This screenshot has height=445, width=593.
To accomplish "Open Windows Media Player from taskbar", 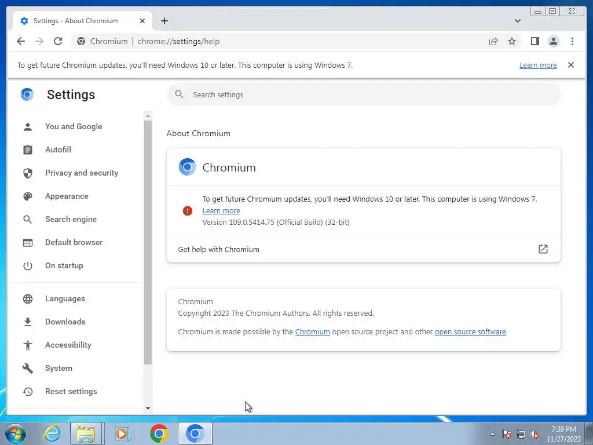I will point(122,433).
